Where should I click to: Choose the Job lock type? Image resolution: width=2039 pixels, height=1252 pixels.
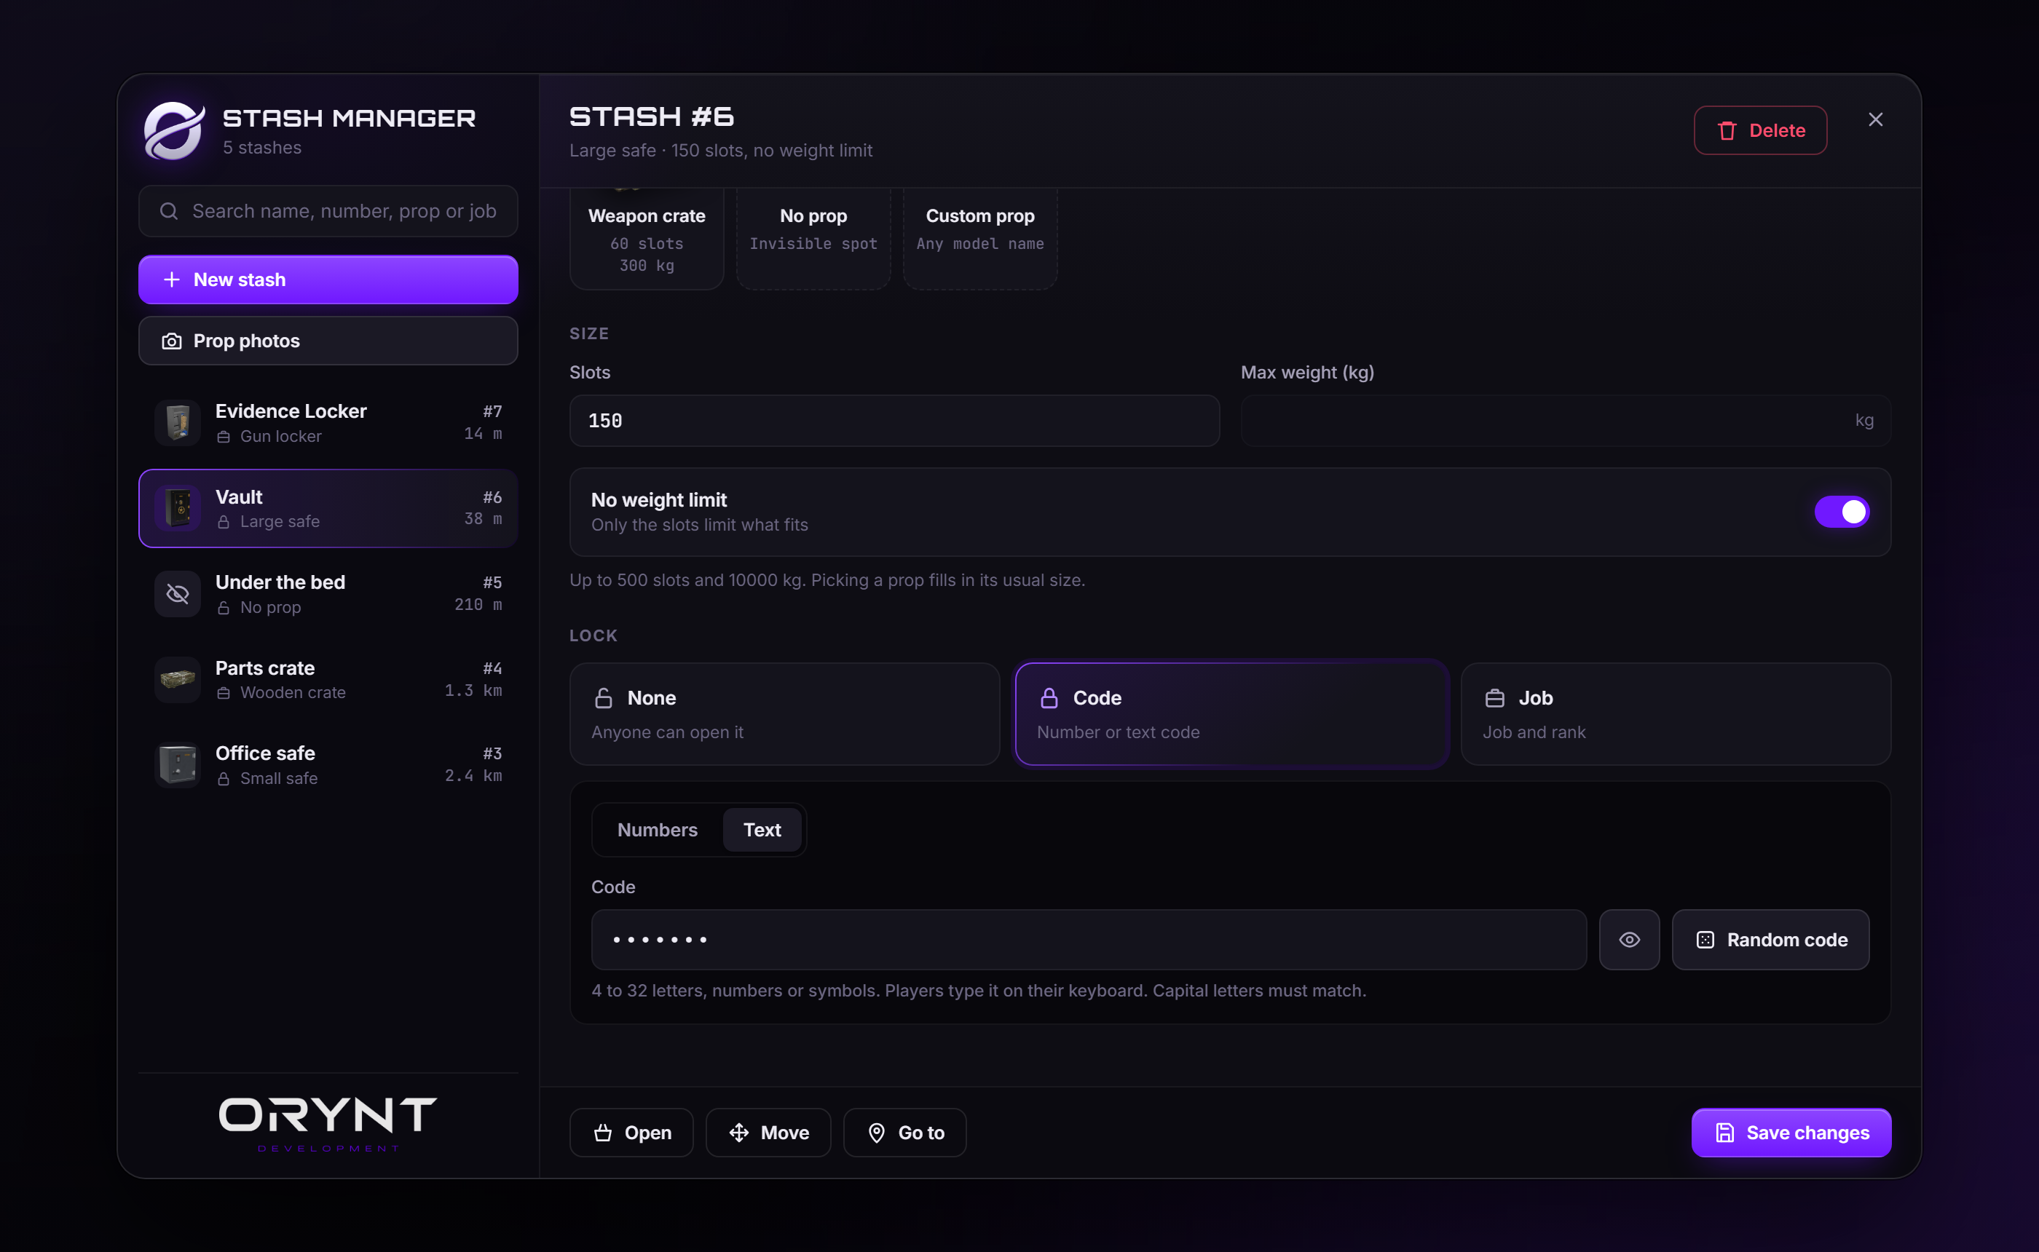coord(1676,714)
